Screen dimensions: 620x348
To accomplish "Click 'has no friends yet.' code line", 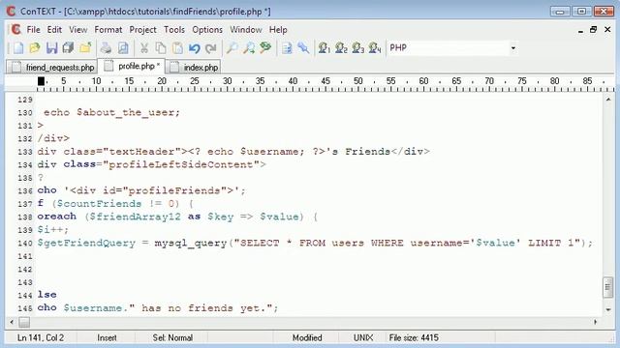I will pyautogui.click(x=157, y=307).
